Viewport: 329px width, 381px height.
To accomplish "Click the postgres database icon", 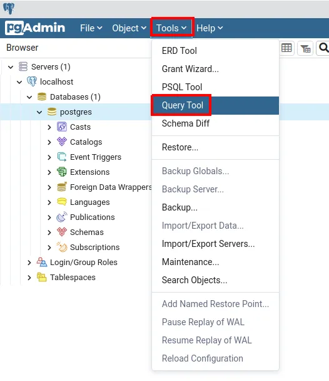I will [x=52, y=112].
